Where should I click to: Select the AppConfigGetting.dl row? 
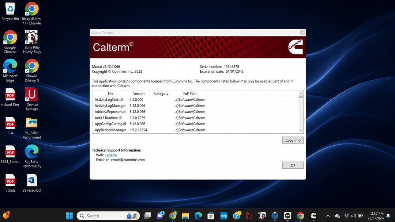pos(195,124)
